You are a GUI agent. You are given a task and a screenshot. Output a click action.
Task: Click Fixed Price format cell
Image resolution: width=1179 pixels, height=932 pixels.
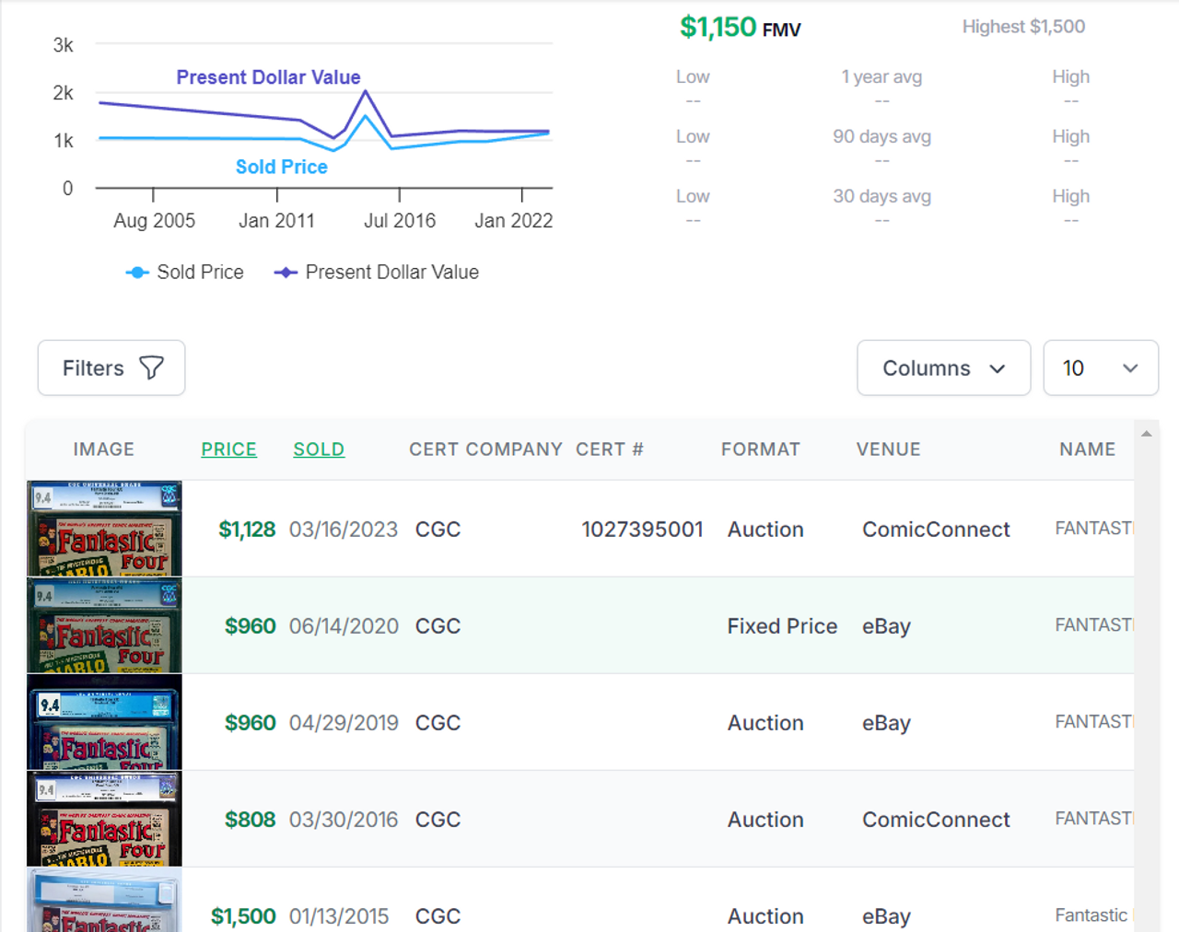click(x=782, y=626)
